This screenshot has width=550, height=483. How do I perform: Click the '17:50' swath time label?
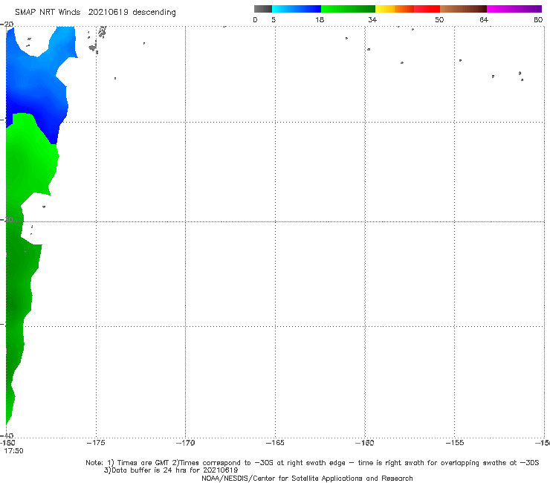click(13, 451)
